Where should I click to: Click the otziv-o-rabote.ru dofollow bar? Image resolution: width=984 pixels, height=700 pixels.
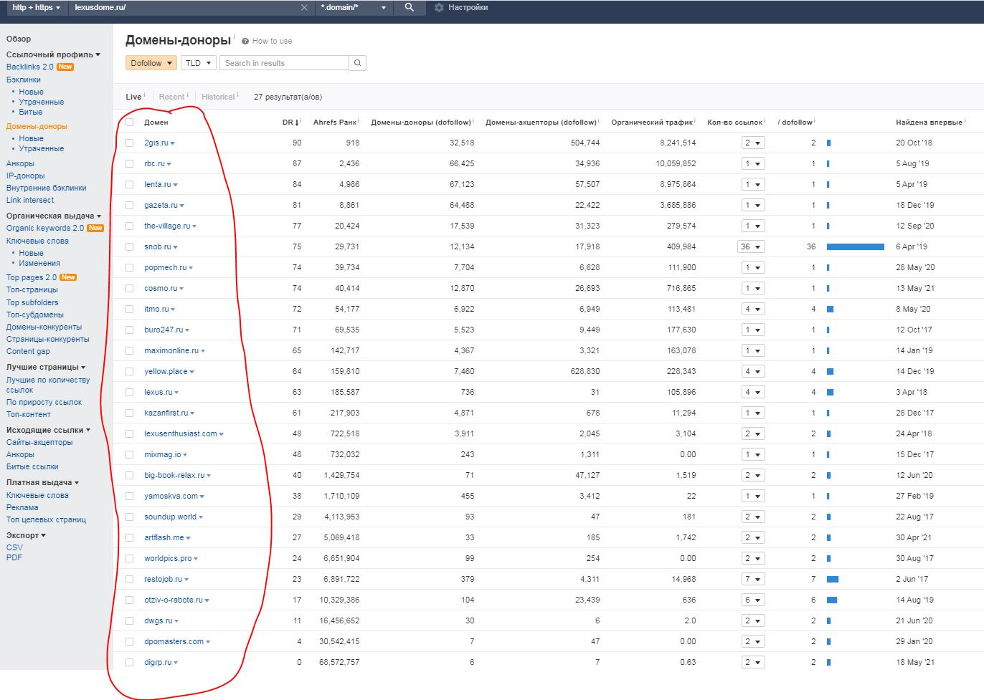(x=831, y=600)
